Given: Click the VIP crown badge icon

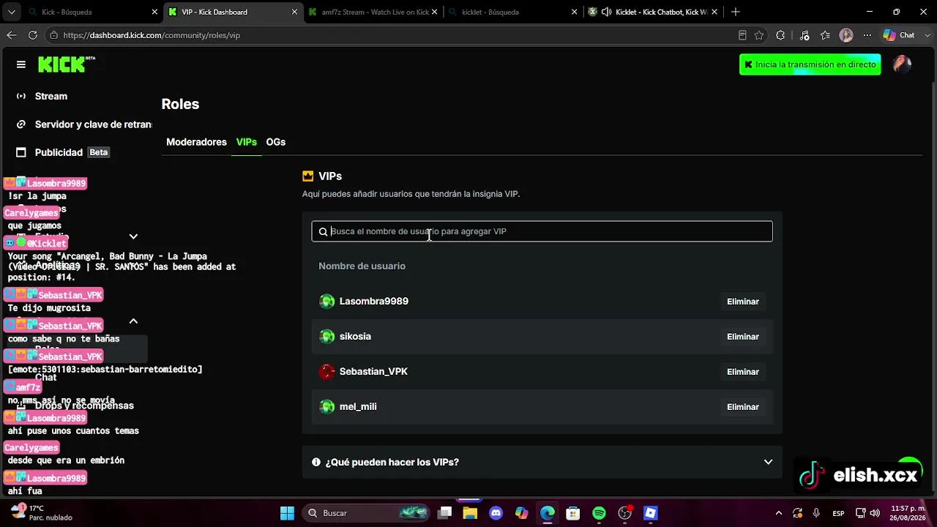Looking at the screenshot, I should (x=308, y=176).
